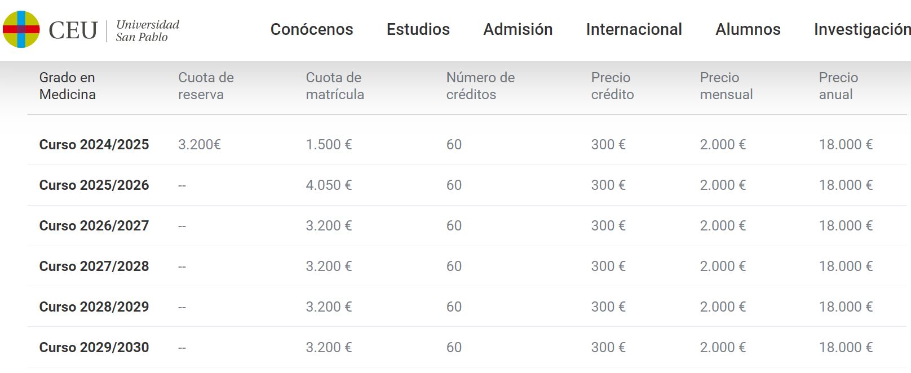Open the Conócenos menu
911x373 pixels.
pyautogui.click(x=312, y=29)
